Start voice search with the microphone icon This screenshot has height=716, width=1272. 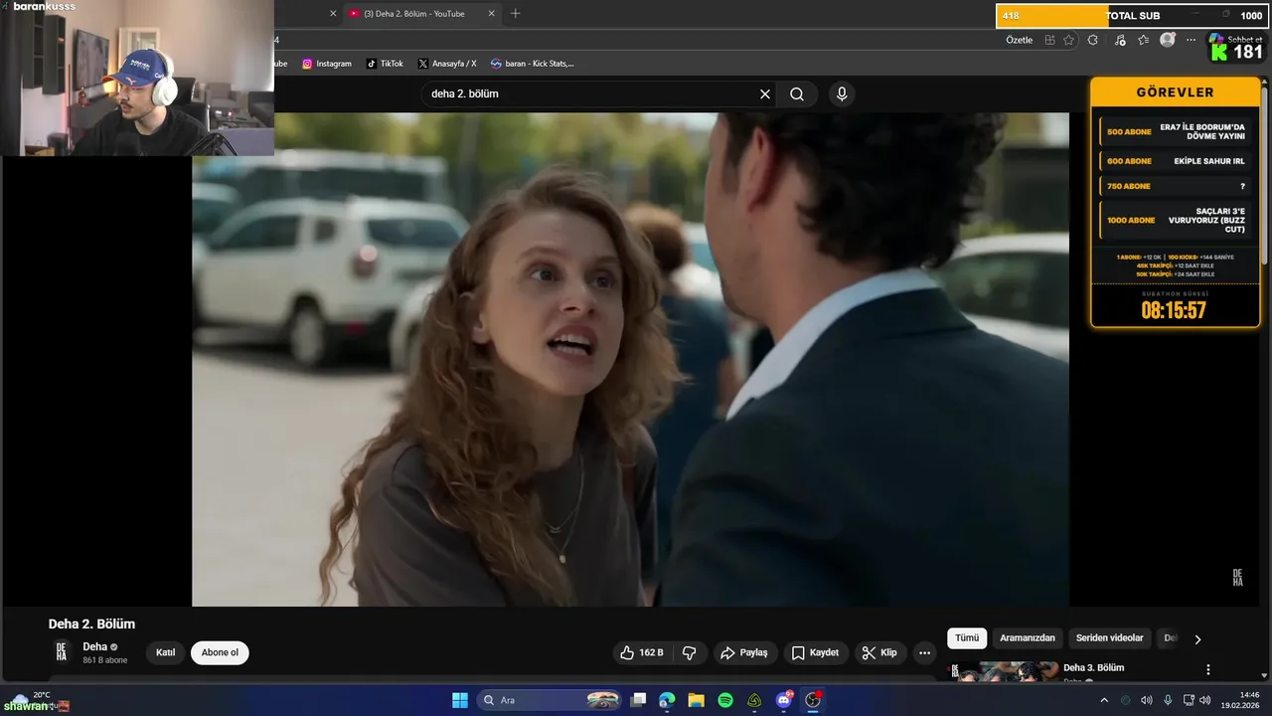pos(842,93)
